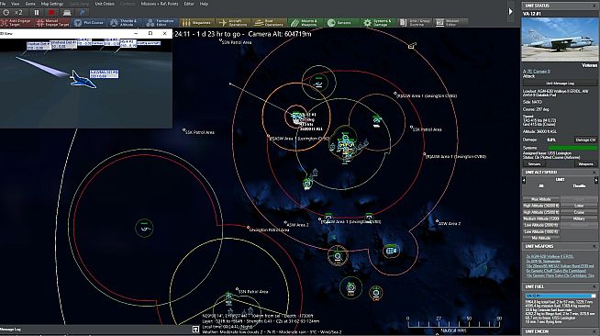The height and width of the screenshot is (336, 600).
Task: Open the A-7E Corsair II database link
Action: 537,72
